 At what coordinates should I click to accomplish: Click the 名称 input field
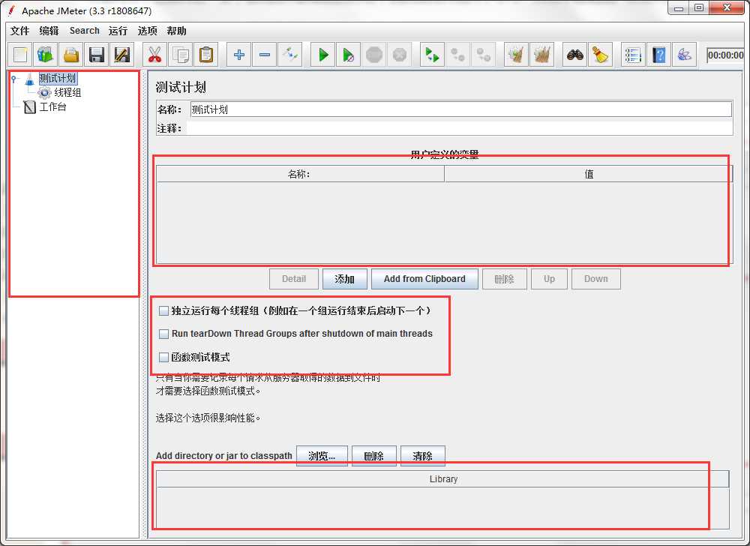coord(460,109)
